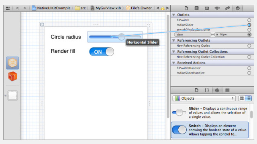The height and width of the screenshot is (144, 257).
Task: Click the canvas vertical scrollbar
Action: coord(168,66)
